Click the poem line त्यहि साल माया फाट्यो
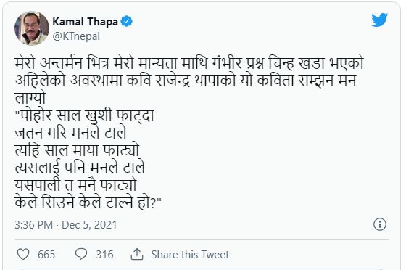Viewport: 406px width, 270px height. [77, 150]
